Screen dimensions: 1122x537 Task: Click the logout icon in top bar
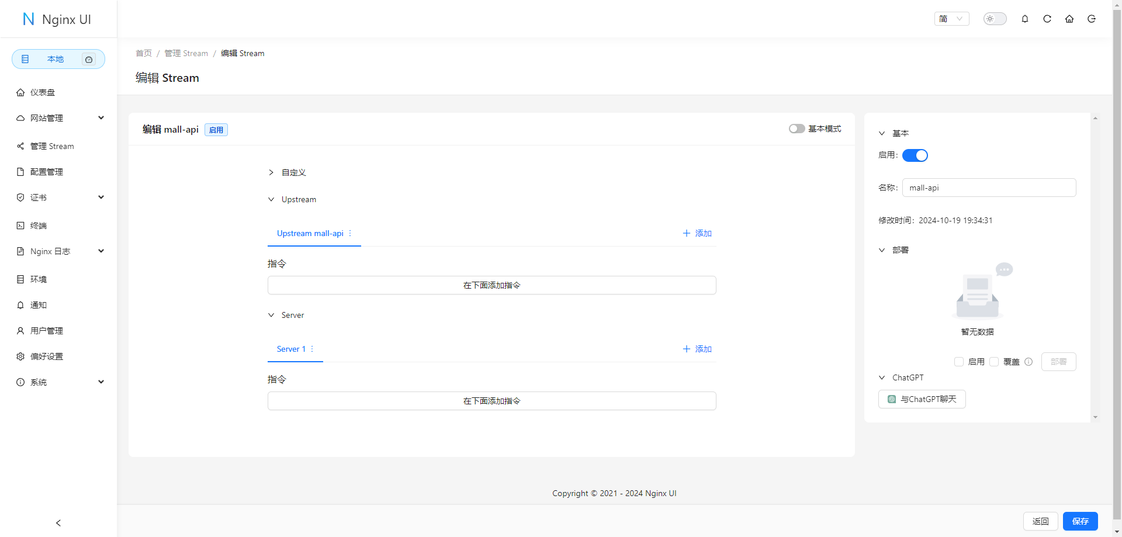[x=1092, y=19]
